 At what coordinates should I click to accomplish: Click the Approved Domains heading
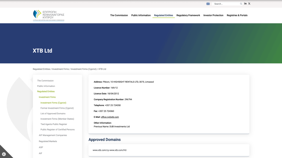(x=105, y=140)
